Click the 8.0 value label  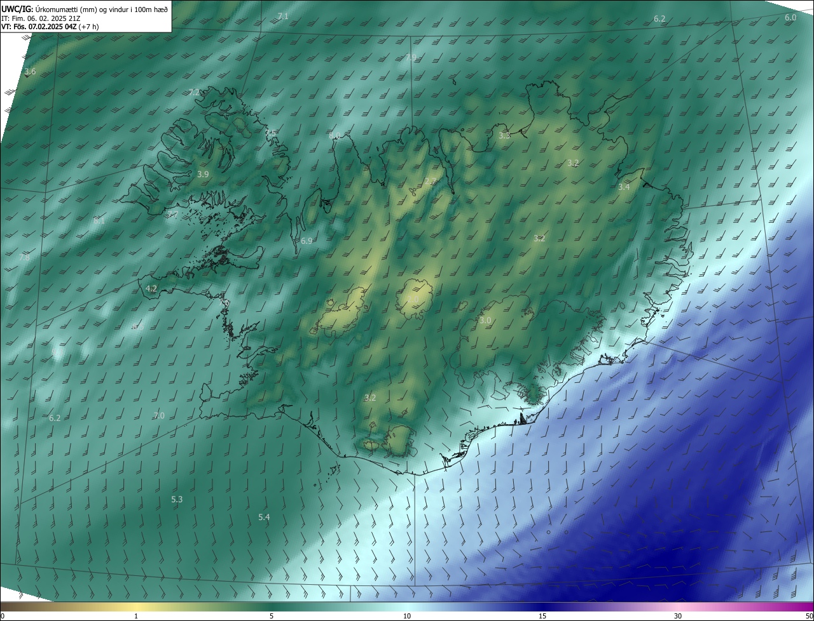335,135
